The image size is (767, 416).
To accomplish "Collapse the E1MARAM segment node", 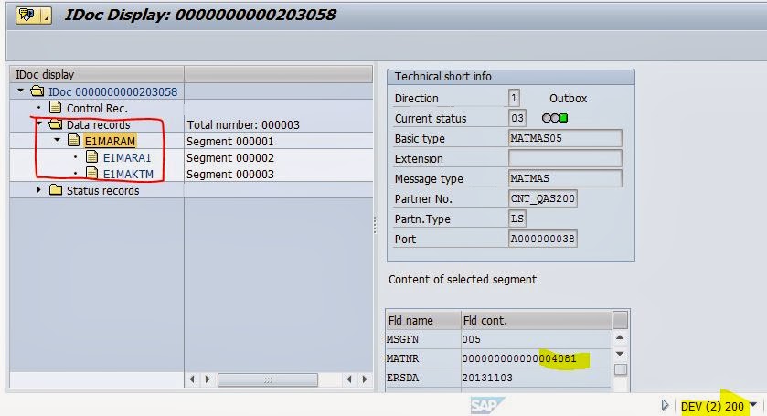I will (x=57, y=141).
